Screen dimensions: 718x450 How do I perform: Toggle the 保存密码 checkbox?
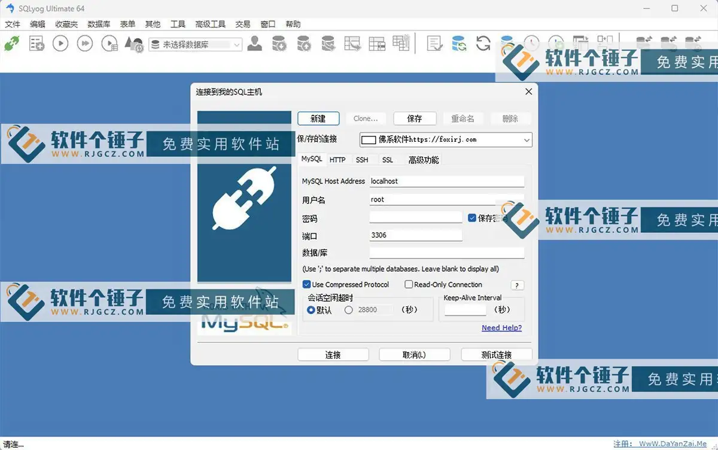point(471,218)
